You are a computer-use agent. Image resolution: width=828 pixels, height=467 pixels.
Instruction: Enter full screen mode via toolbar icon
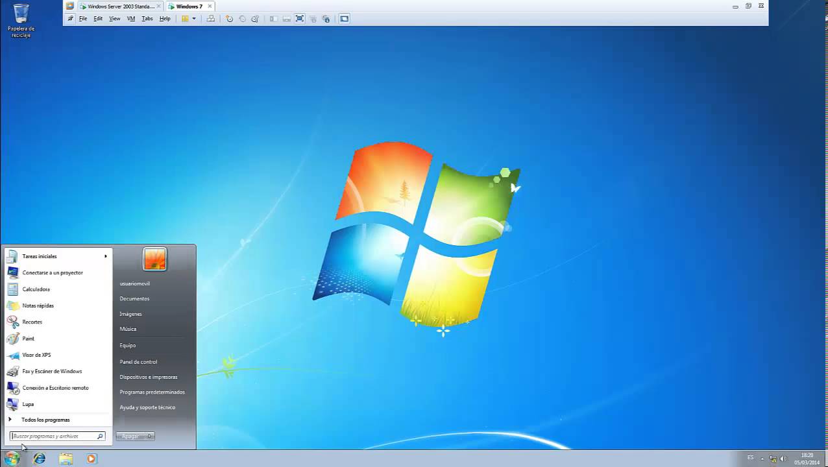(300, 19)
